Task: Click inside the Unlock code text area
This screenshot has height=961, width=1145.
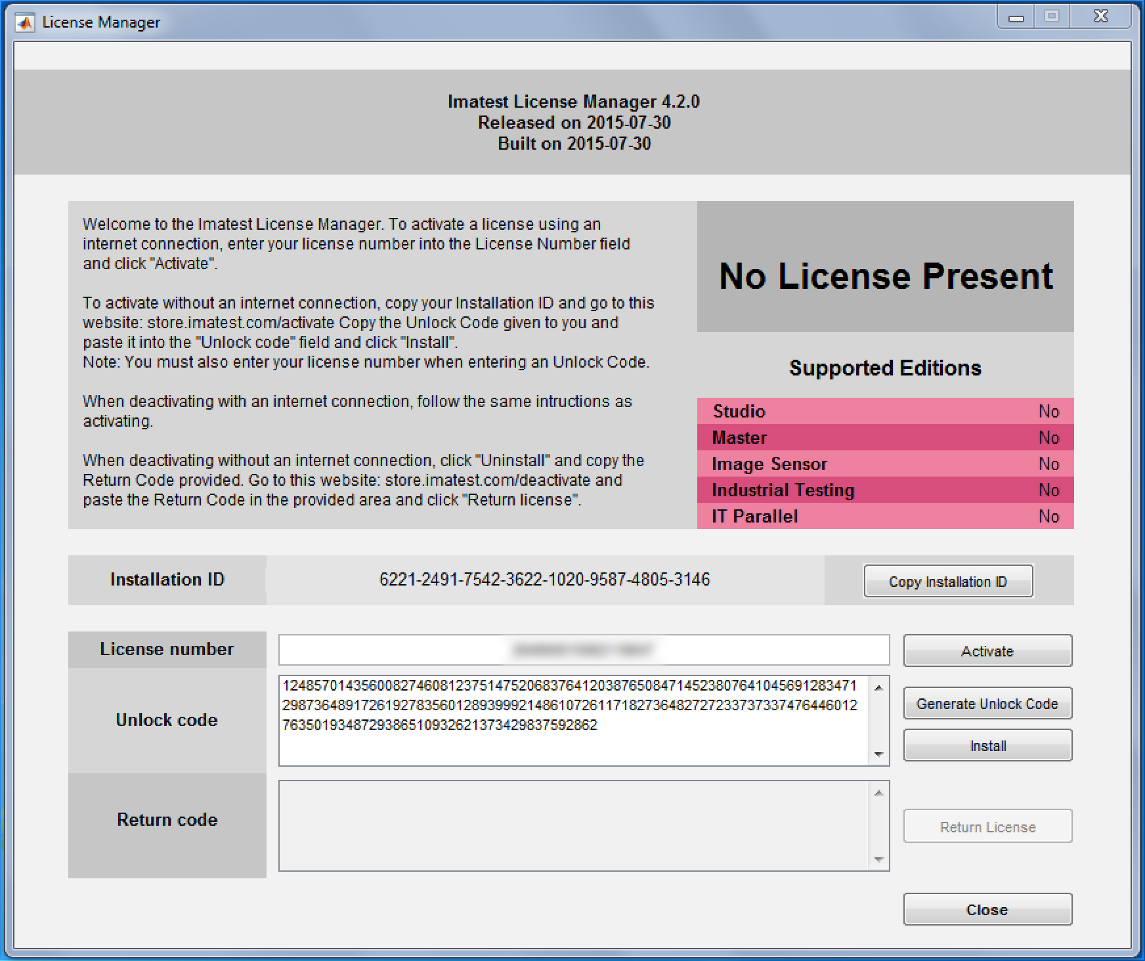Action: [574, 720]
